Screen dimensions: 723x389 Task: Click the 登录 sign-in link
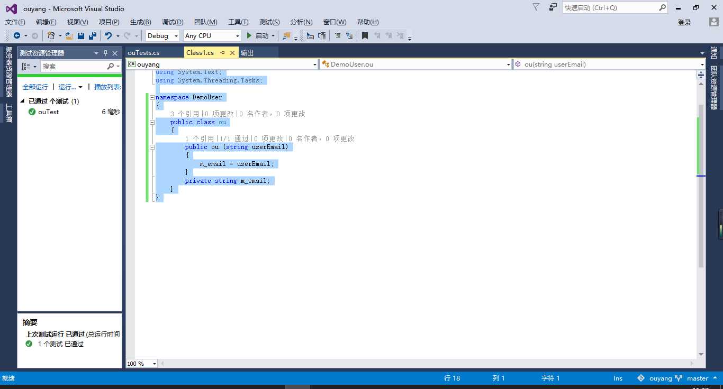click(684, 22)
